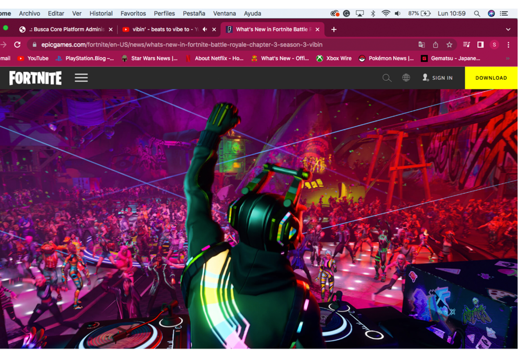Click the share page icon in address bar
Screen dimensions: 525x350
tap(435, 45)
